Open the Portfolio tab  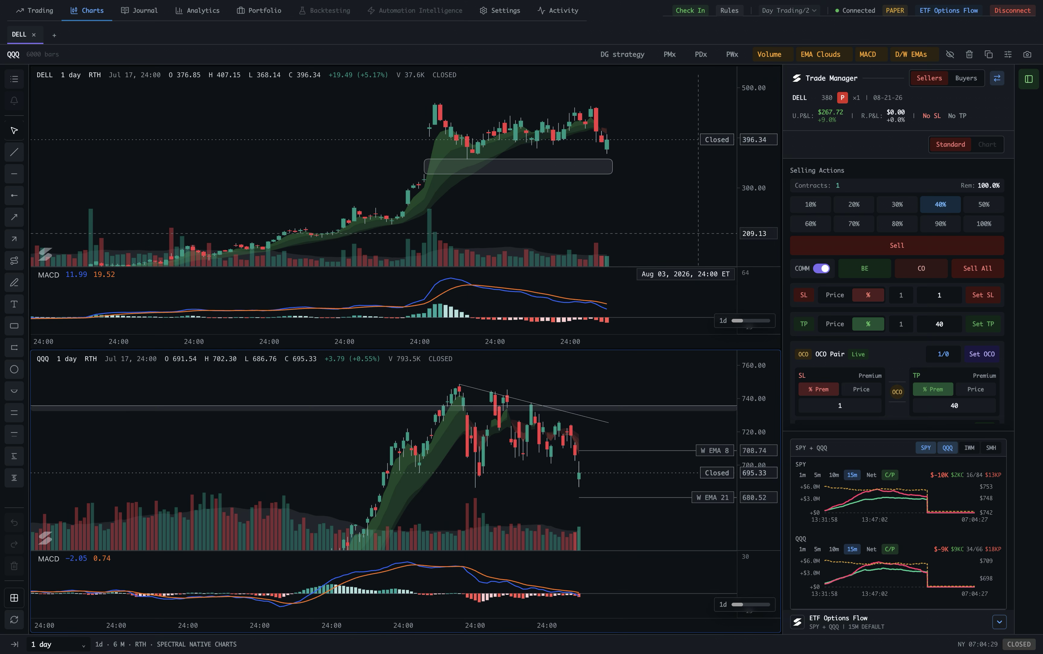pos(259,10)
